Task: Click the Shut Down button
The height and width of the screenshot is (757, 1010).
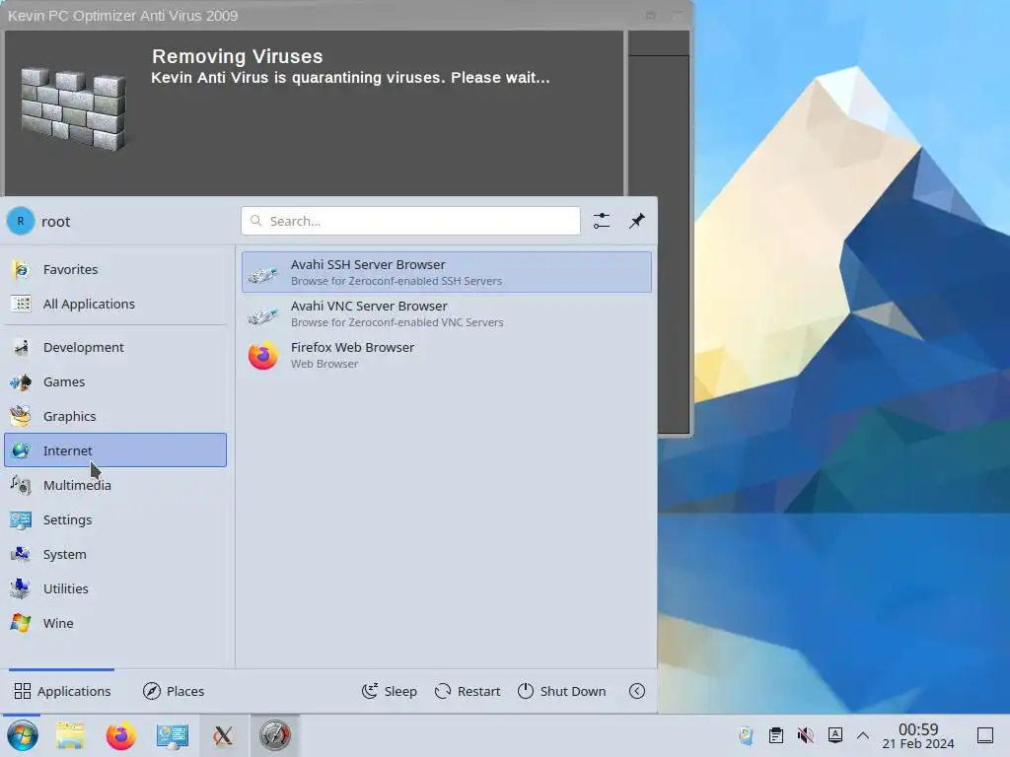Action: point(561,691)
